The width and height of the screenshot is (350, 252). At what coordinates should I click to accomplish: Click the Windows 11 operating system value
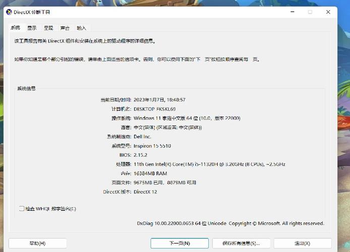point(187,118)
